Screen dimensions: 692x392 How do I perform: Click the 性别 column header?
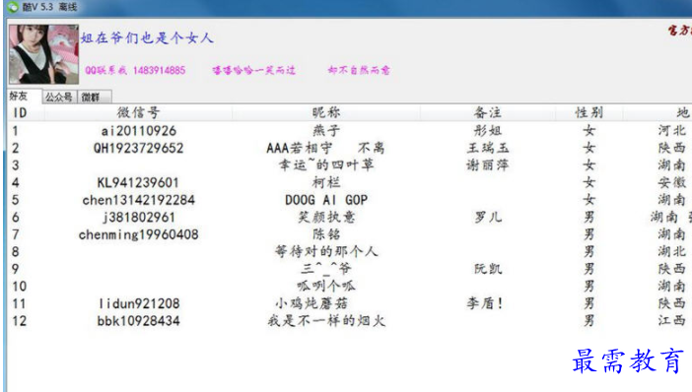coord(589,113)
